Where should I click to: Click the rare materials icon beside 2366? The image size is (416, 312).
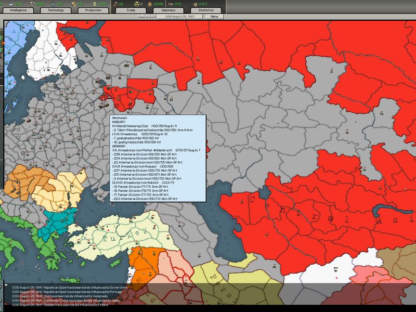tap(32, 4)
